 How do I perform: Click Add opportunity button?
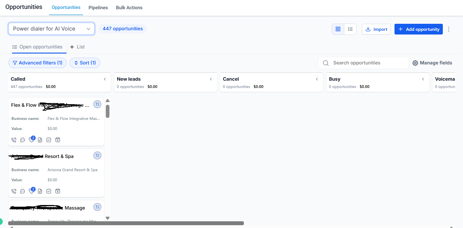(419, 29)
